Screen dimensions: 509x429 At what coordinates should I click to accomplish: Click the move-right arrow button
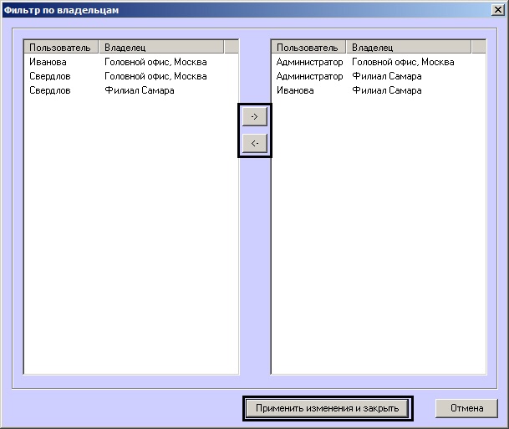[255, 116]
